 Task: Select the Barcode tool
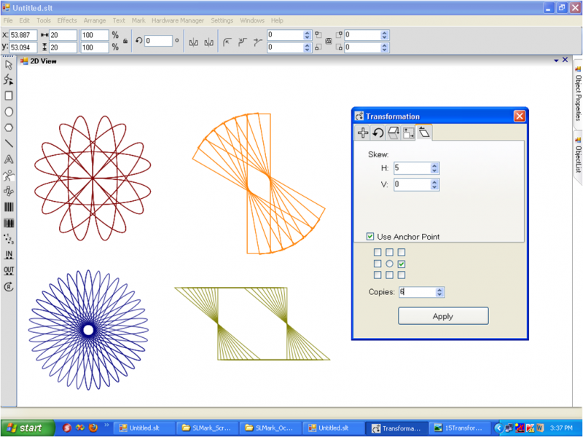[9, 208]
